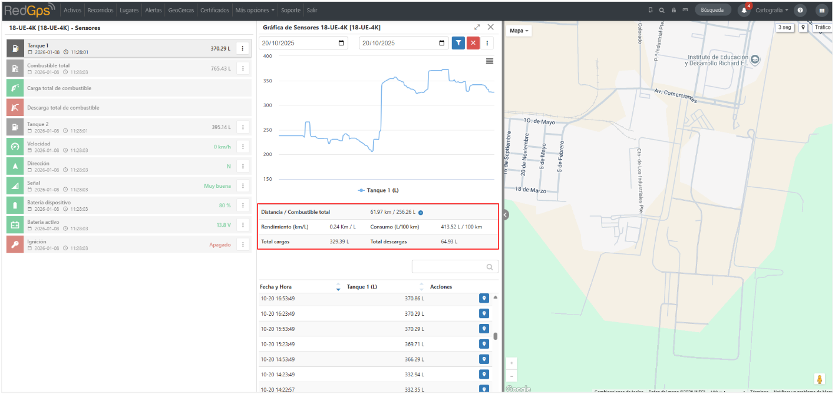Sort the table by Fecha y Hora
Image resolution: width=835 pixels, height=394 pixels.
click(300, 287)
